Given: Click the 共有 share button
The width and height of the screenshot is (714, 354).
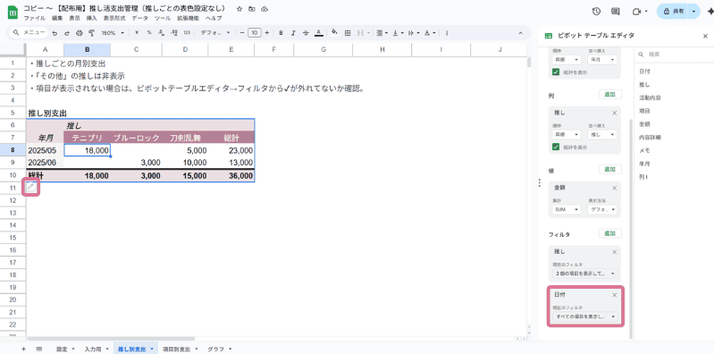Looking at the screenshot, I should (x=674, y=12).
